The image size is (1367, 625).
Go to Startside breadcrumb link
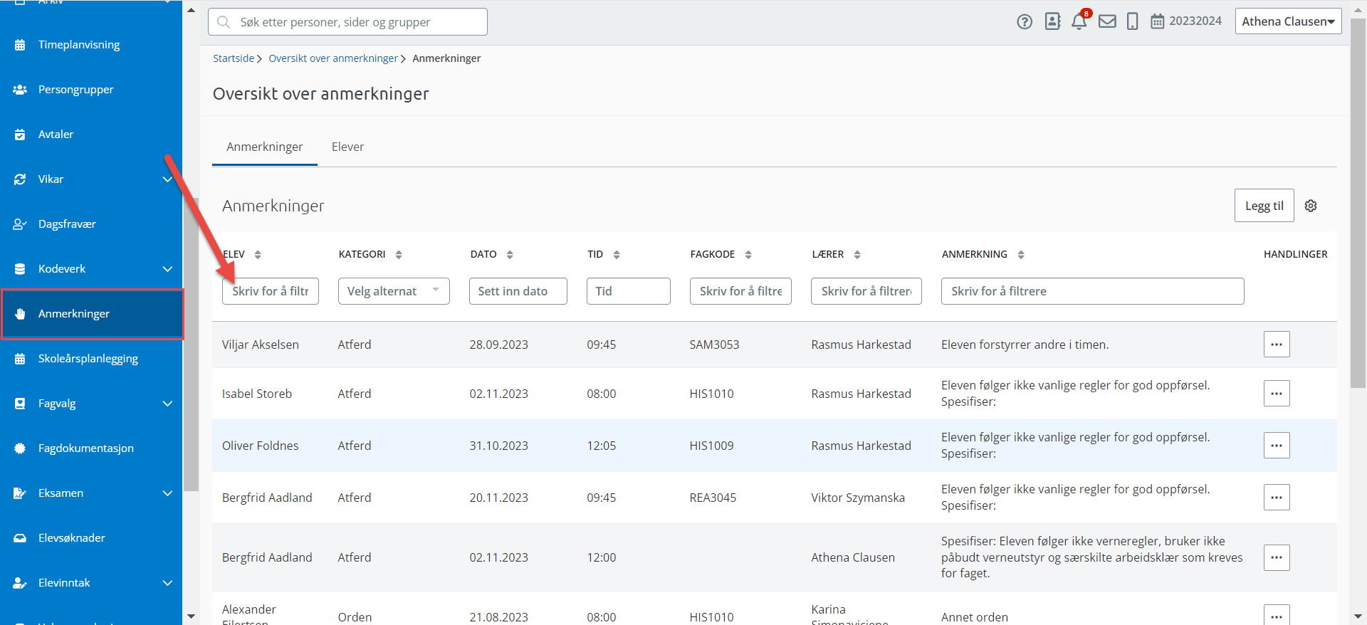(234, 58)
